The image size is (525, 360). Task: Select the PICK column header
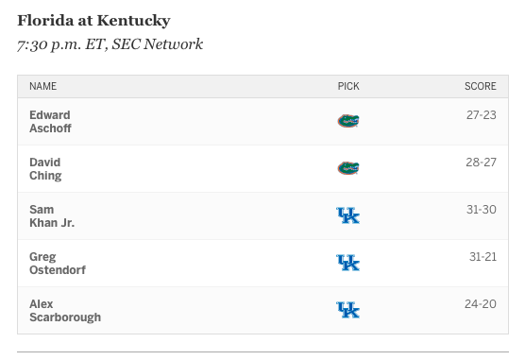point(348,86)
